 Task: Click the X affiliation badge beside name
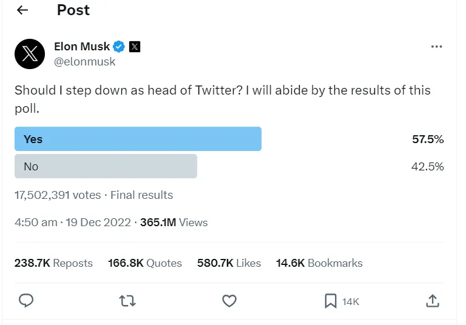pos(135,47)
